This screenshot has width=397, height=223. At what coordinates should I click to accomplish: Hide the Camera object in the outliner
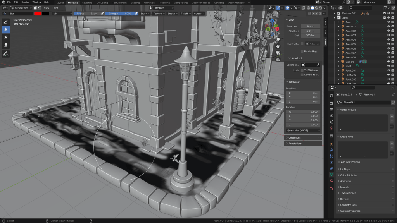388,62
